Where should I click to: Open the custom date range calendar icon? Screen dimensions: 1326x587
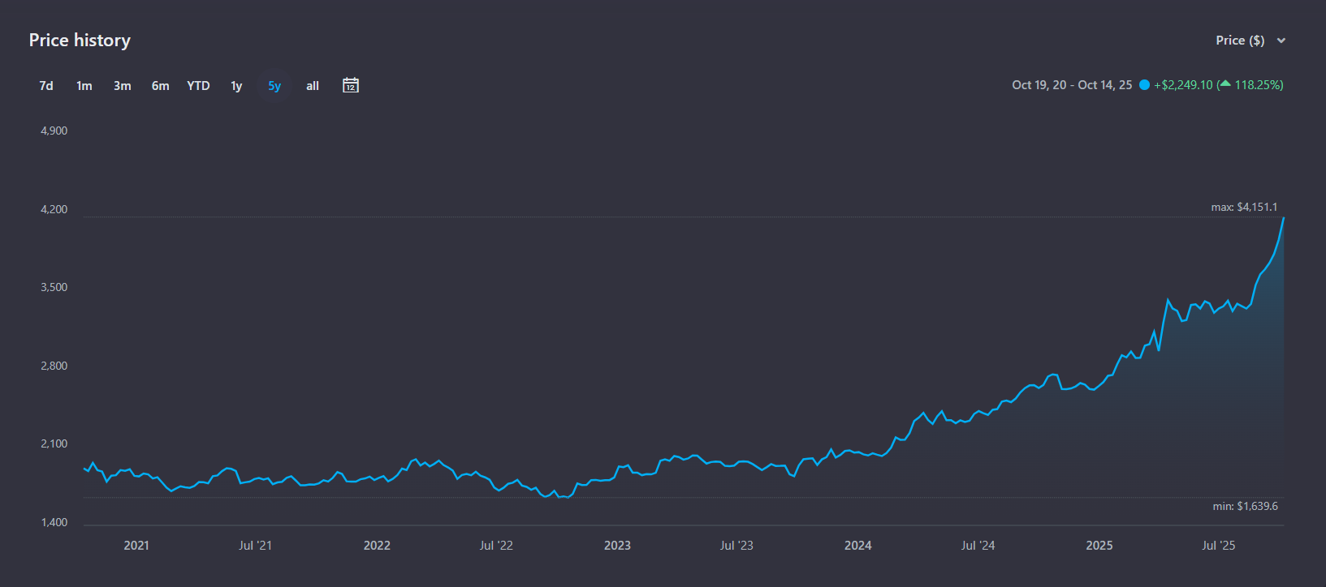click(x=351, y=85)
